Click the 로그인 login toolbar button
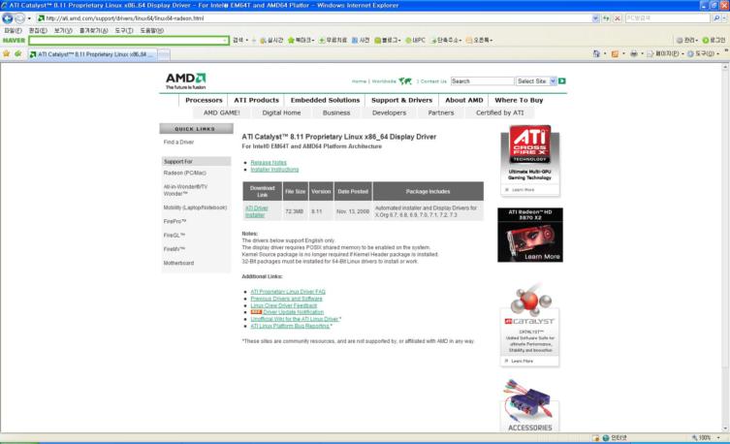730x444 pixels. tap(714, 41)
